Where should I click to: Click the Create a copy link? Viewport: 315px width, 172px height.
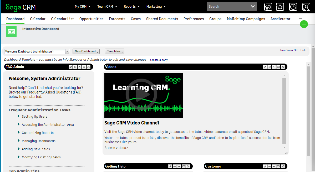pos(159,60)
